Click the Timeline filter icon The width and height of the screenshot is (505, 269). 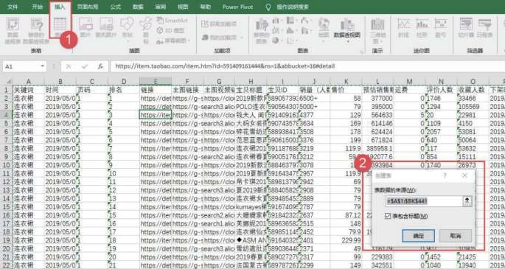point(484,28)
